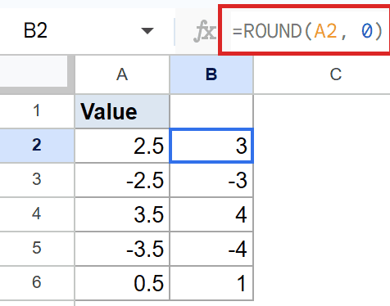The image size is (390, 306).
Task: Select row 5 header
Action: pos(37,249)
